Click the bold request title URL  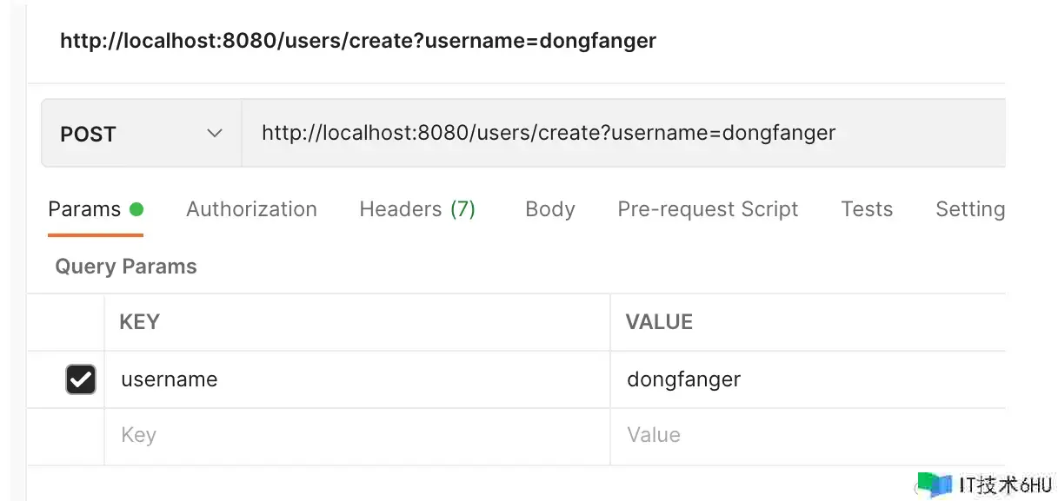coord(357,40)
